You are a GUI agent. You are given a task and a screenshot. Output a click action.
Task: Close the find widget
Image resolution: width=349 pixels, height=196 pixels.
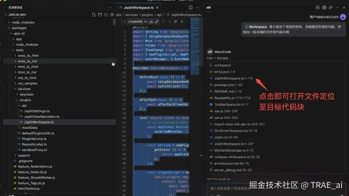pos(182,22)
